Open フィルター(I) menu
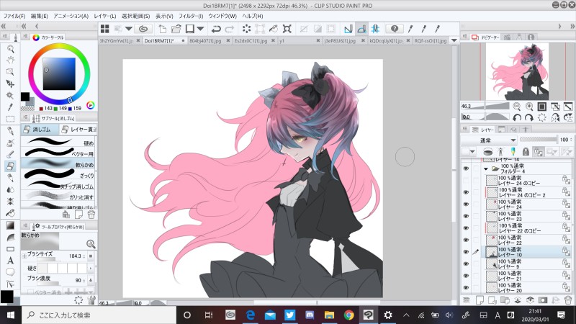This screenshot has height=324, width=576. coord(191,16)
